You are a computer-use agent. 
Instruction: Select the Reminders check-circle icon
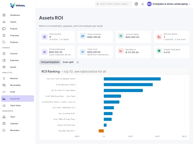click(4, 130)
